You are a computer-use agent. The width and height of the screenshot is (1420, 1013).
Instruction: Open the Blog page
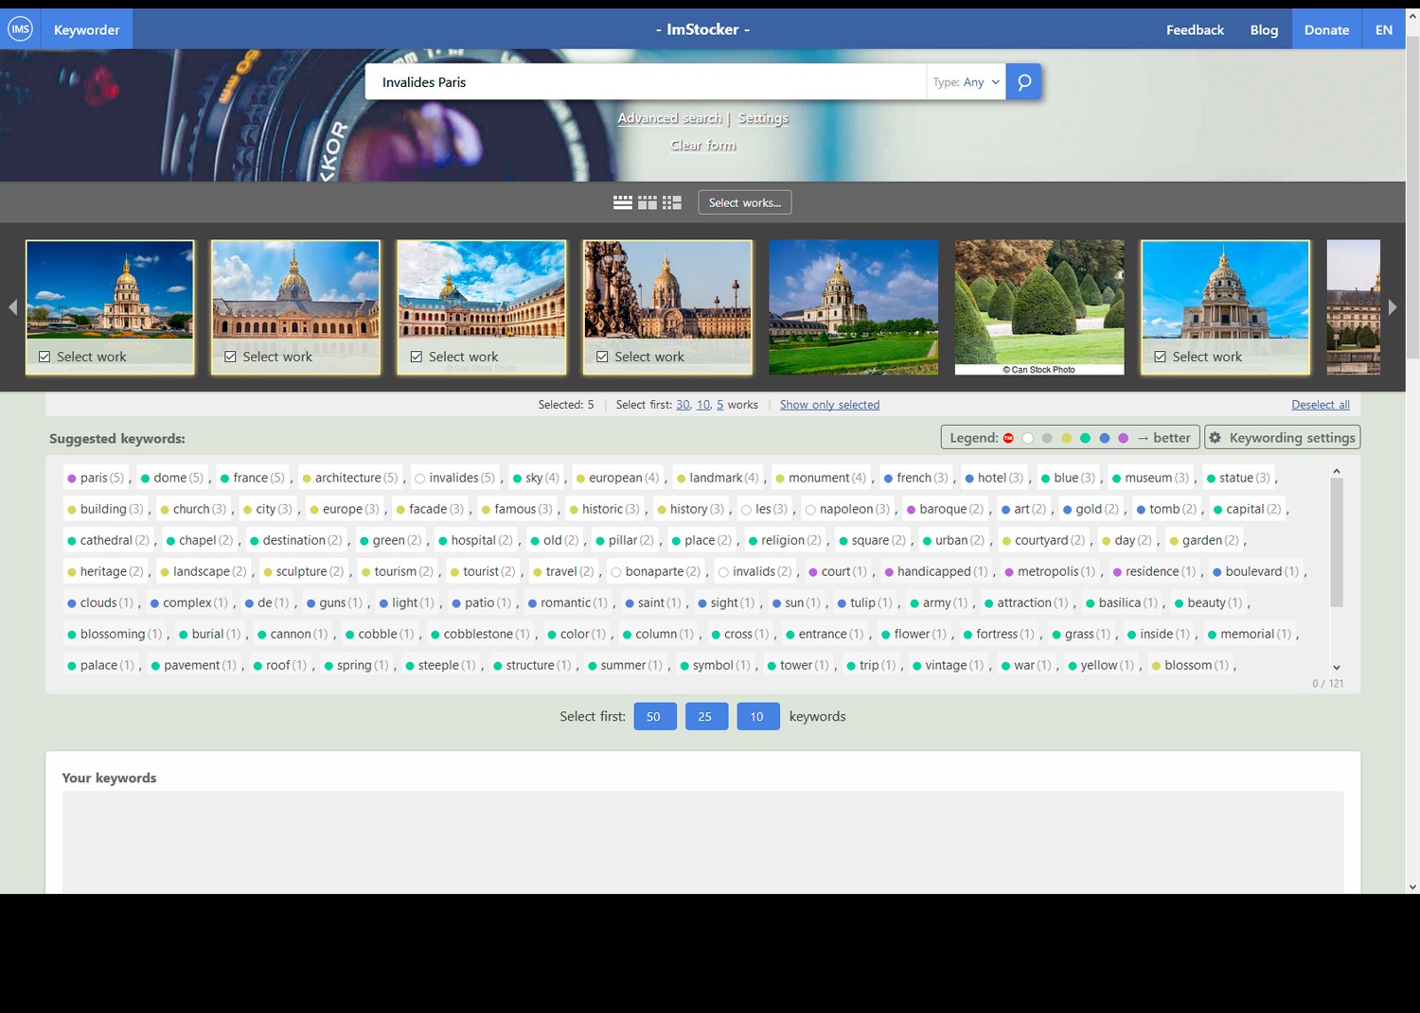coord(1264,29)
